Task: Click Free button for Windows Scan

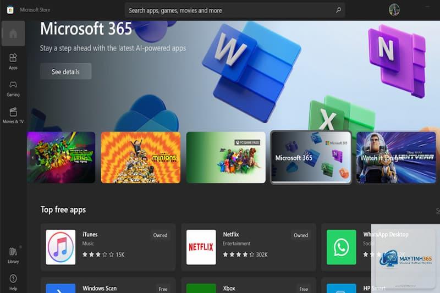Action: [163, 289]
